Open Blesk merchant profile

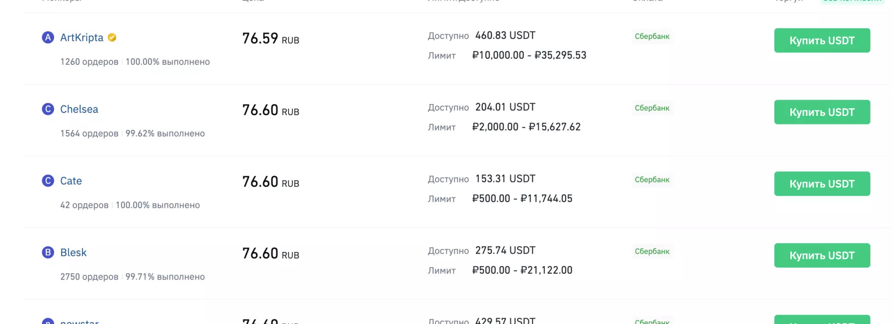pos(73,252)
